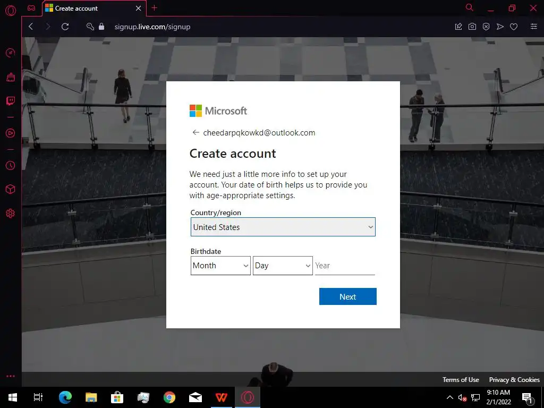
Task: Launch Google Chrome from taskbar
Action: point(169,397)
